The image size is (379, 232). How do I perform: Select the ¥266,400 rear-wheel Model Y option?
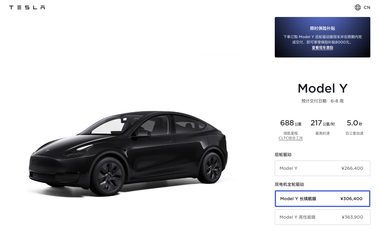coord(323,168)
